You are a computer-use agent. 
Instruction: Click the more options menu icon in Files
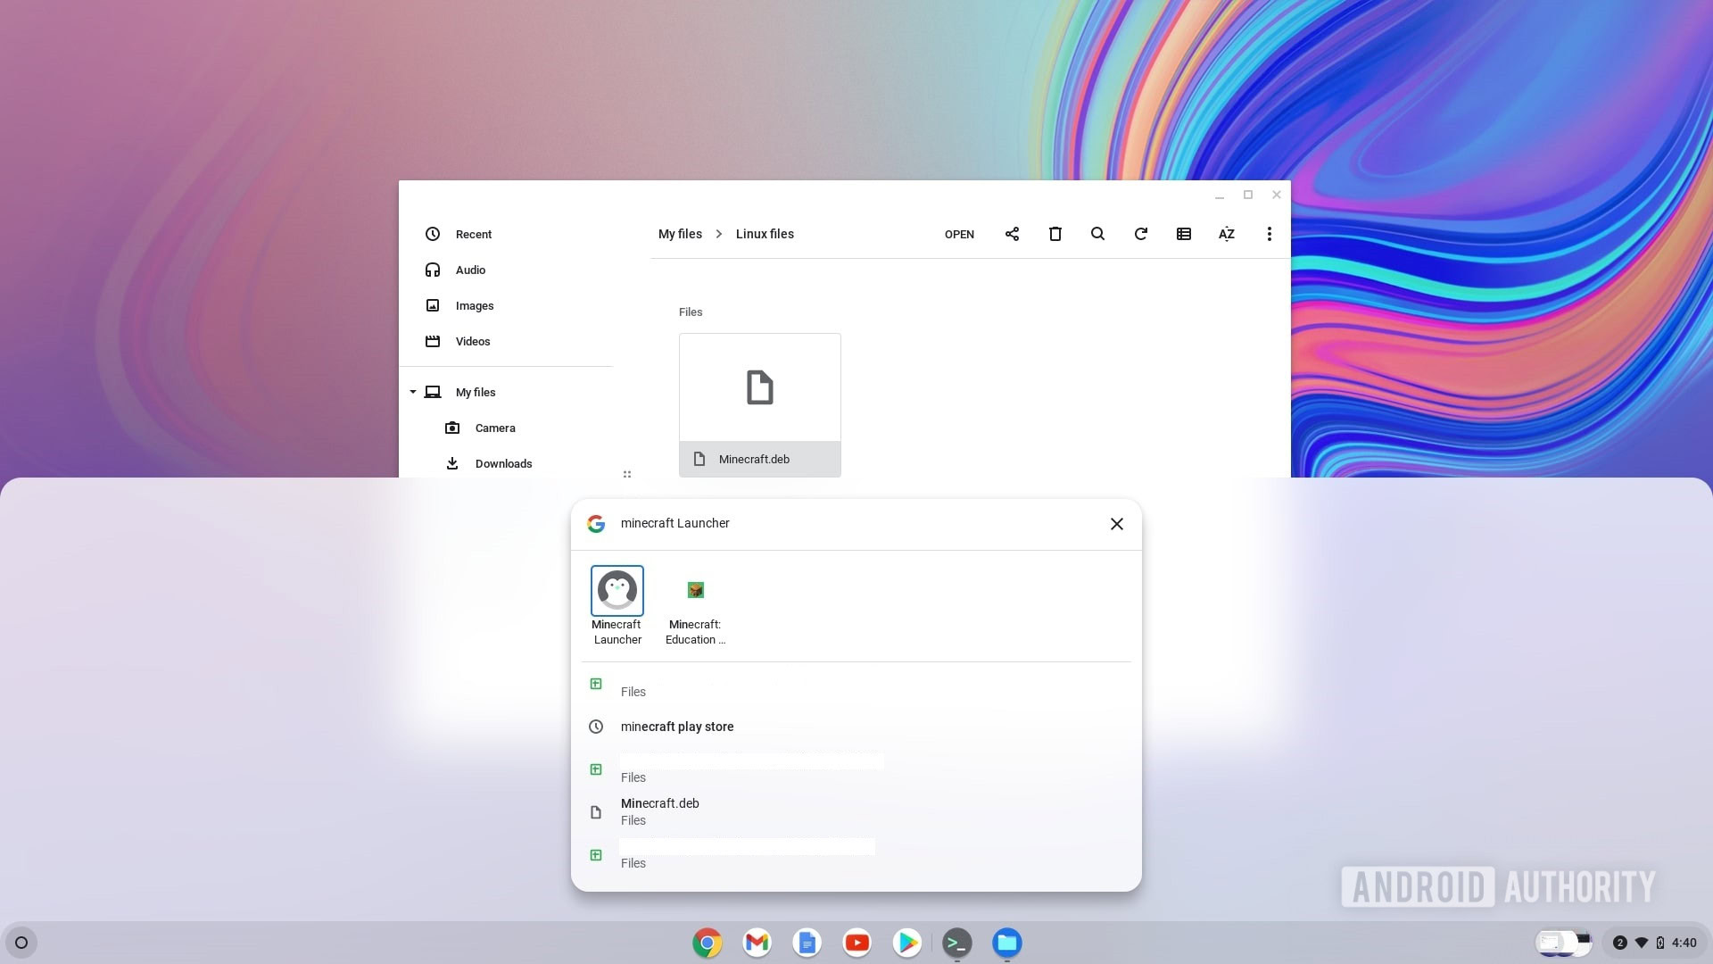[1269, 233]
